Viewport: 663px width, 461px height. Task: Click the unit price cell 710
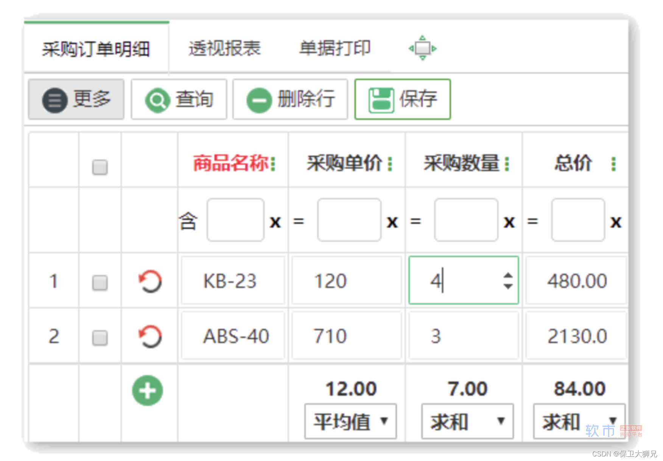(346, 336)
